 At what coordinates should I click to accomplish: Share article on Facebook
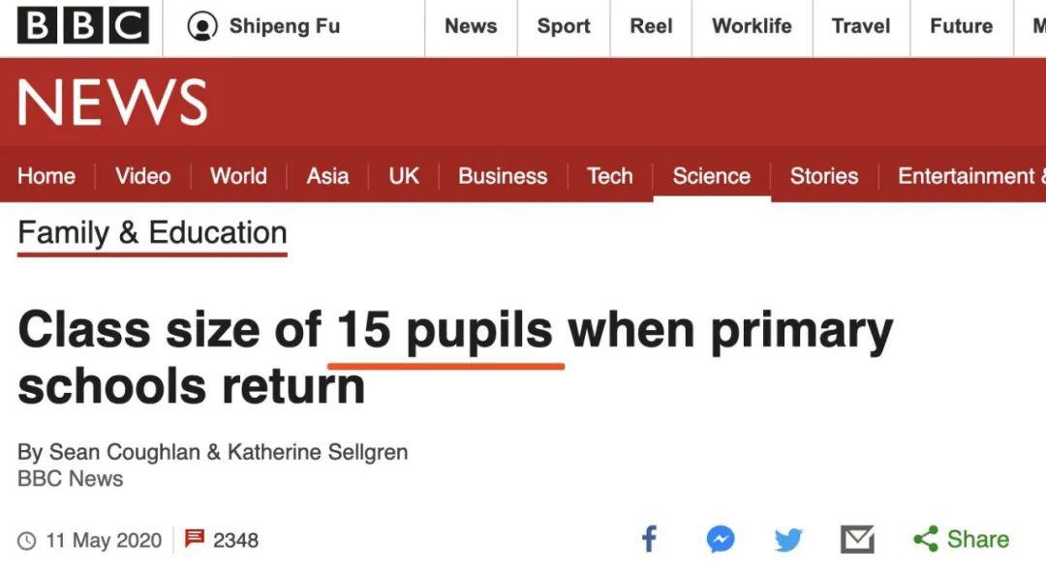(x=649, y=539)
